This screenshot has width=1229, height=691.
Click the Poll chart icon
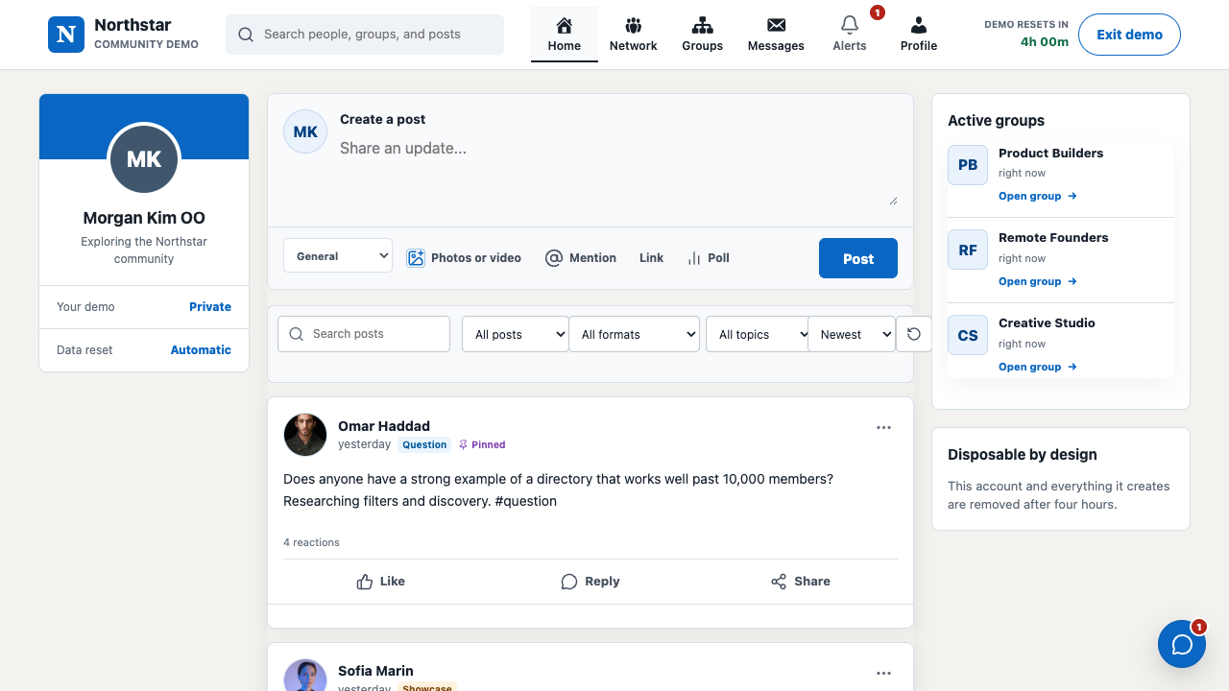(694, 258)
